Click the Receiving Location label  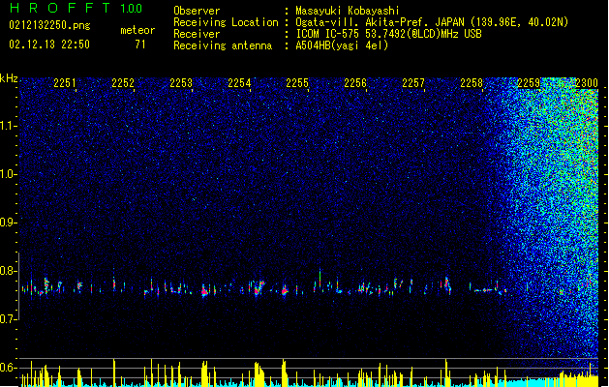[x=226, y=22]
